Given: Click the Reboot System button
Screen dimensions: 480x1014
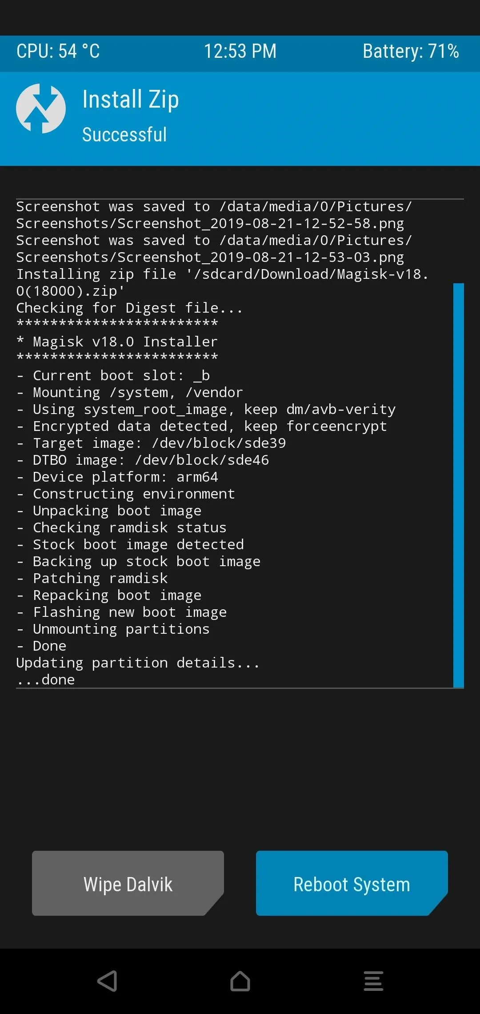Looking at the screenshot, I should tap(352, 883).
